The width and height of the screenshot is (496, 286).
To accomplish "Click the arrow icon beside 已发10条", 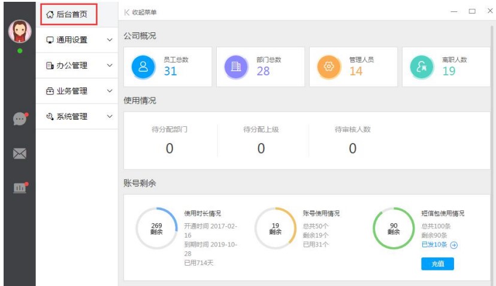I will (454, 245).
